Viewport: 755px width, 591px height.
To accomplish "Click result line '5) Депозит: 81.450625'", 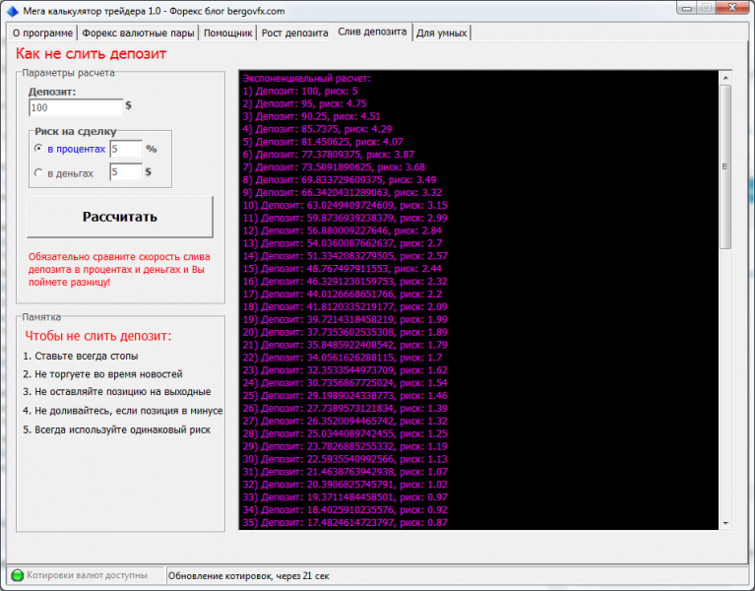I will [323, 142].
